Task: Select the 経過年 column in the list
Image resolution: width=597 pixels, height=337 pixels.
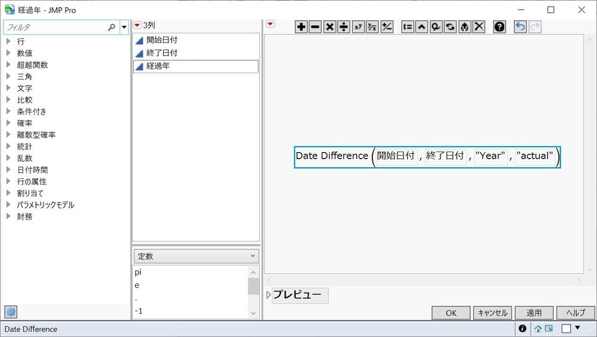Action: 195,66
